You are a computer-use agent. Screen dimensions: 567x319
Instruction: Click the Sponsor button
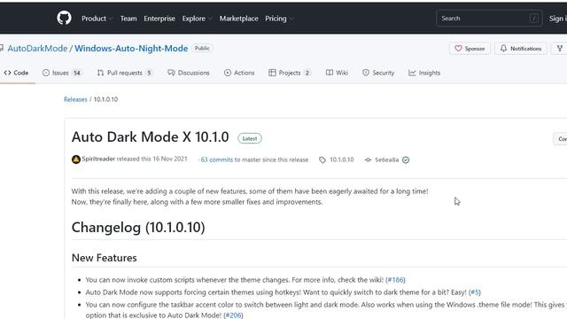click(470, 49)
